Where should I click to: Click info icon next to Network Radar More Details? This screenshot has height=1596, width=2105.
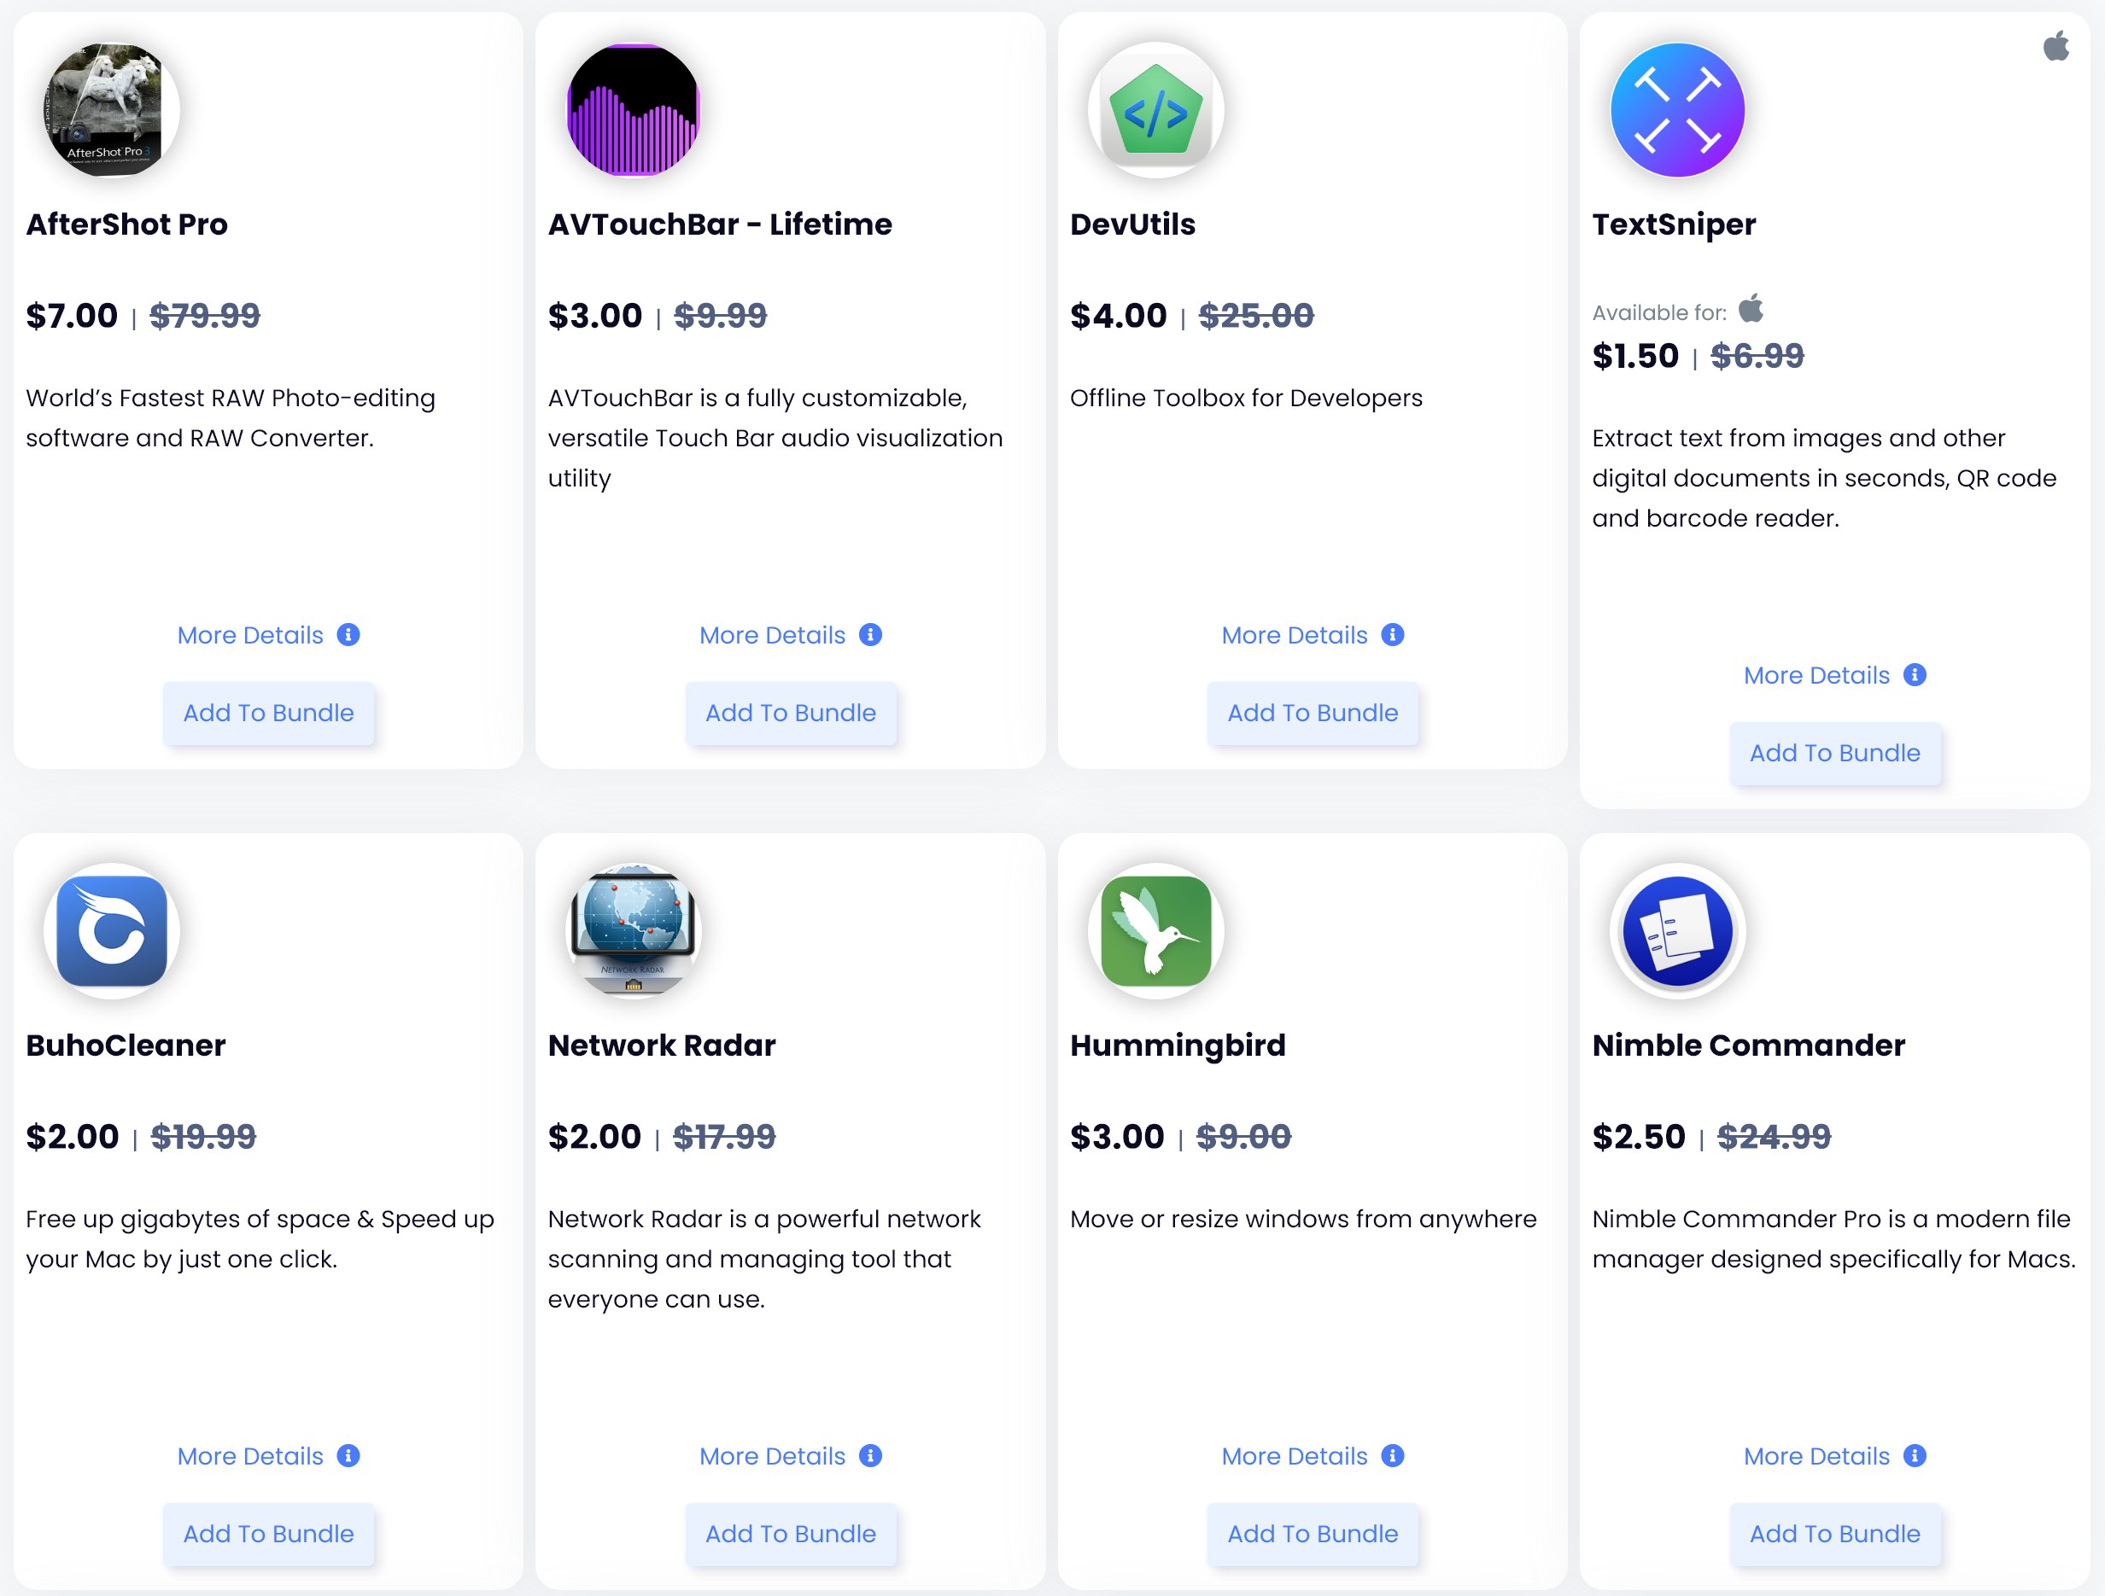tap(870, 1455)
